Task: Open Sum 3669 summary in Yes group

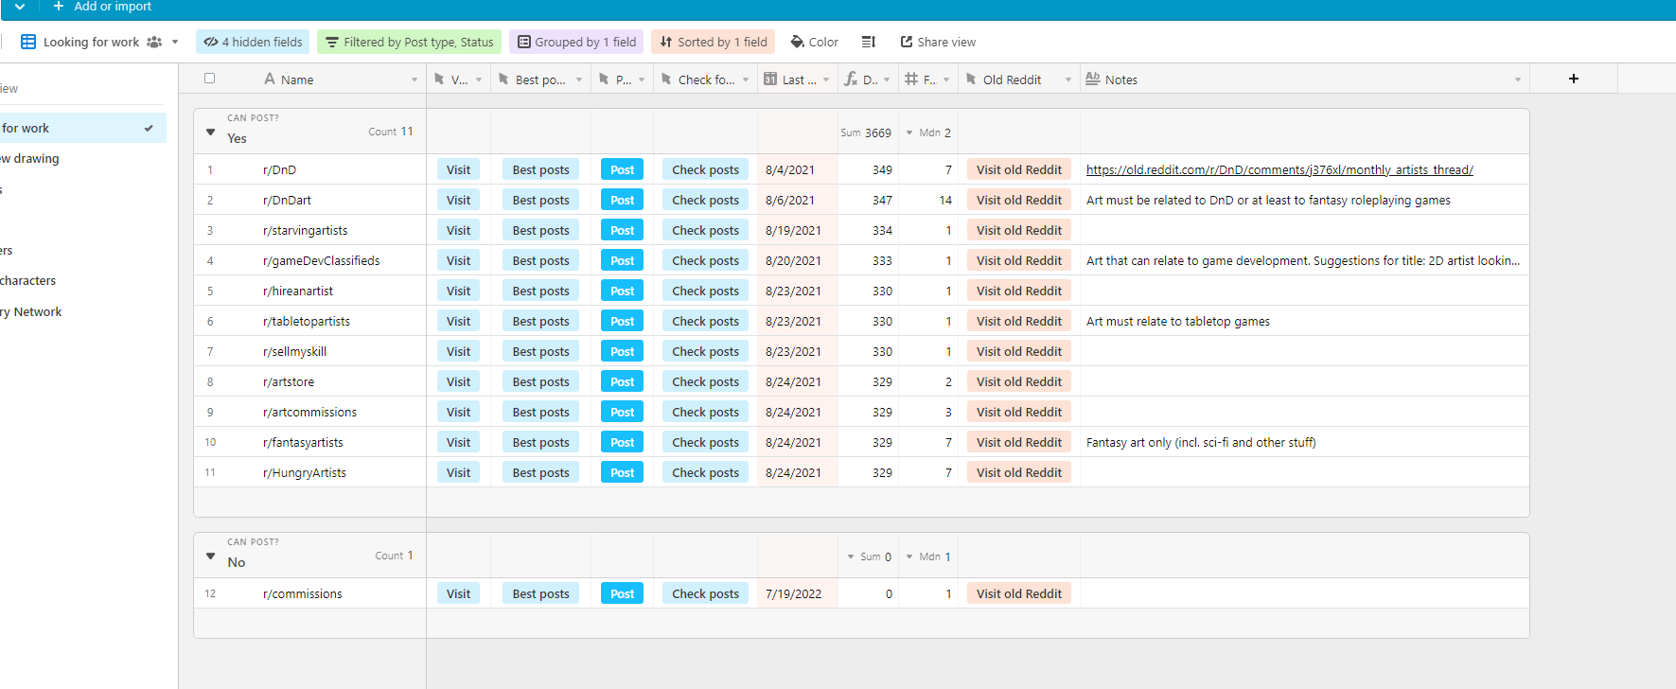Action: (x=866, y=132)
